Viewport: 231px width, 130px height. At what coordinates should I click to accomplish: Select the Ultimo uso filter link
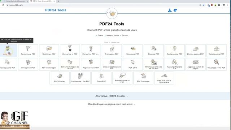coord(115,43)
